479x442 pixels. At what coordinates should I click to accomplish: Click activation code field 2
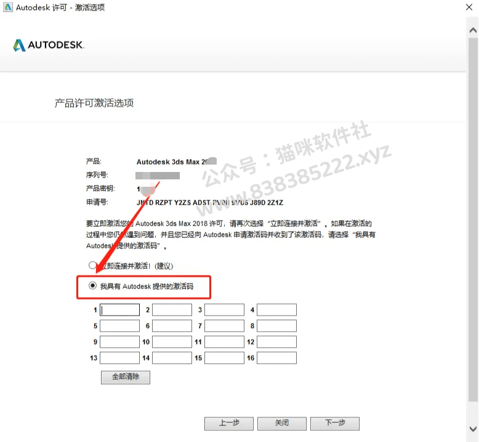click(172, 309)
